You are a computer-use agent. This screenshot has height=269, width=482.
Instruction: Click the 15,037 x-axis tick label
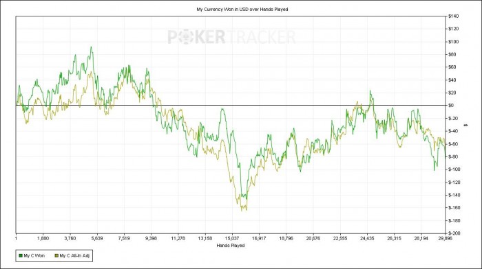click(x=232, y=238)
